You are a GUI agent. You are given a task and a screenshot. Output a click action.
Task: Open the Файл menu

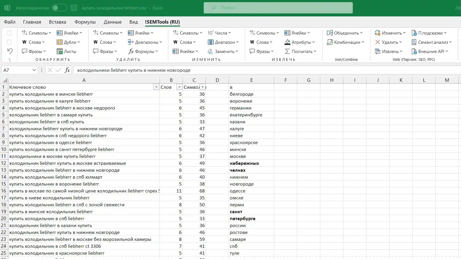pyautogui.click(x=10, y=22)
